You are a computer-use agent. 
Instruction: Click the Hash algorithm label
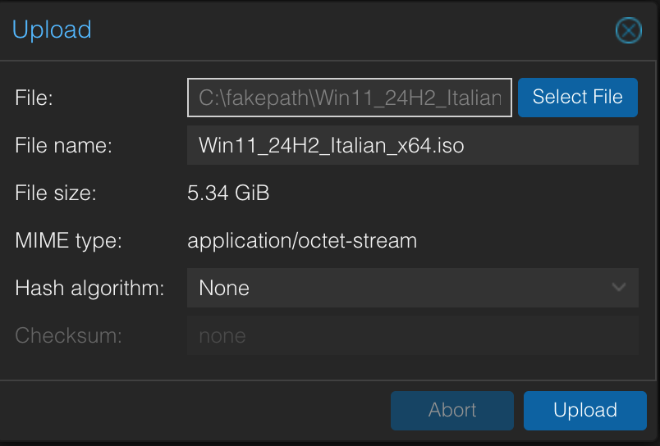click(89, 289)
